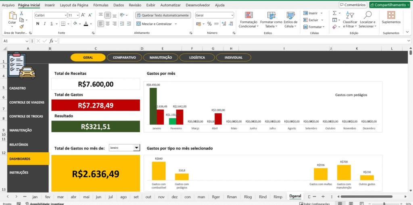This screenshot has width=413, height=205.
Task: Open the Geral number format dropdown
Action: click(232, 15)
